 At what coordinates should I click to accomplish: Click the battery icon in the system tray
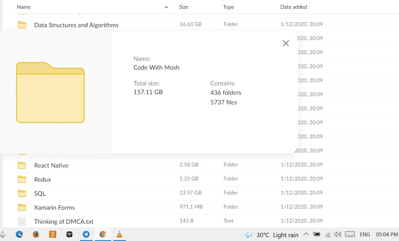point(316,235)
